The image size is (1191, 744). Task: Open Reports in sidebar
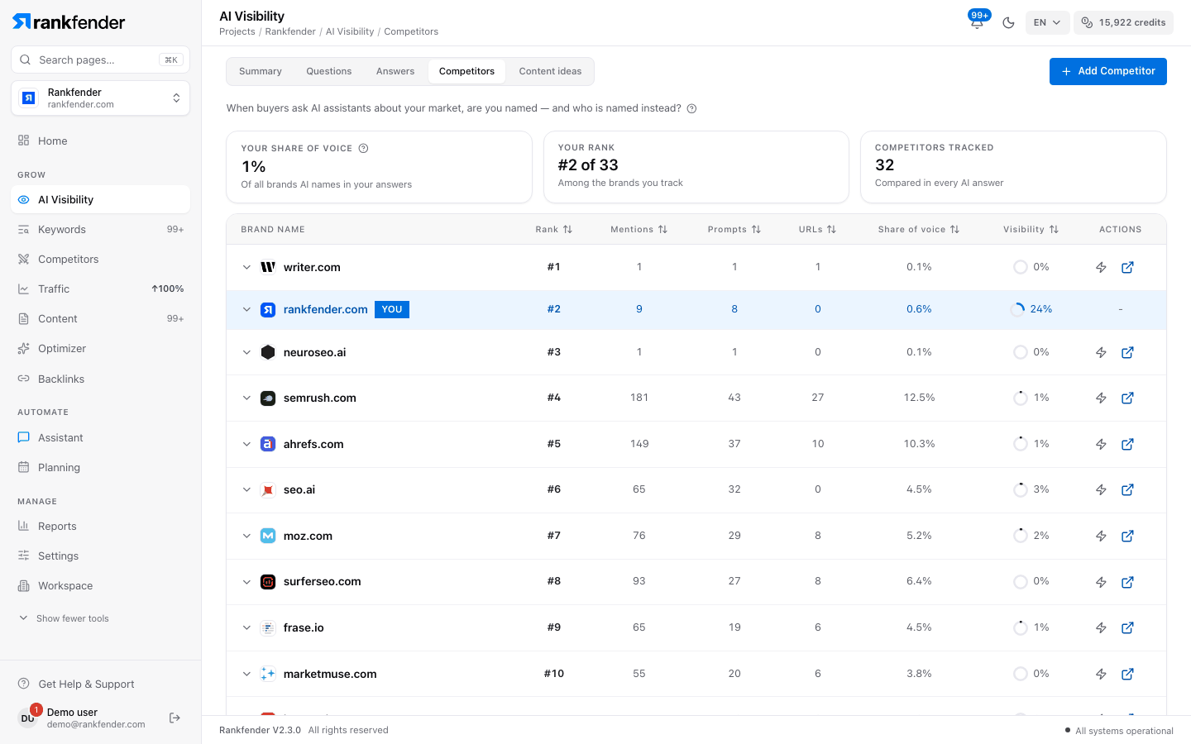[101, 527]
